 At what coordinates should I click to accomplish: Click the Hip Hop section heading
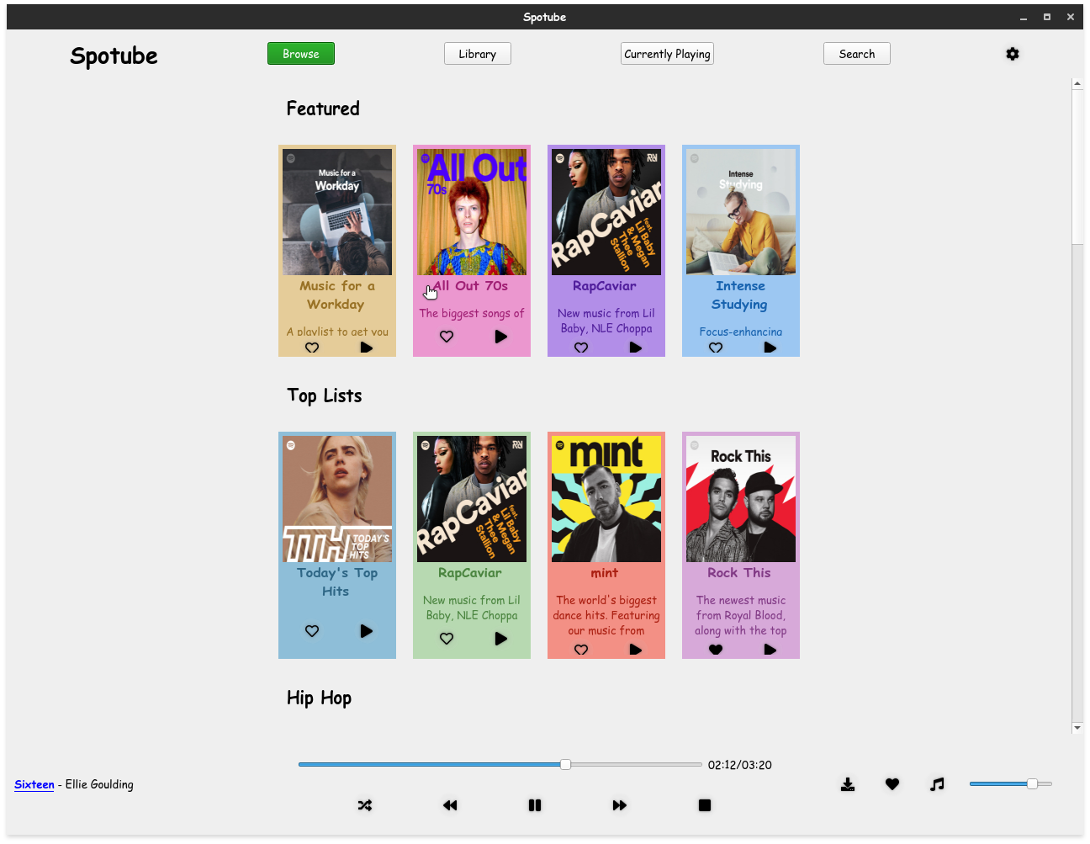click(x=319, y=698)
